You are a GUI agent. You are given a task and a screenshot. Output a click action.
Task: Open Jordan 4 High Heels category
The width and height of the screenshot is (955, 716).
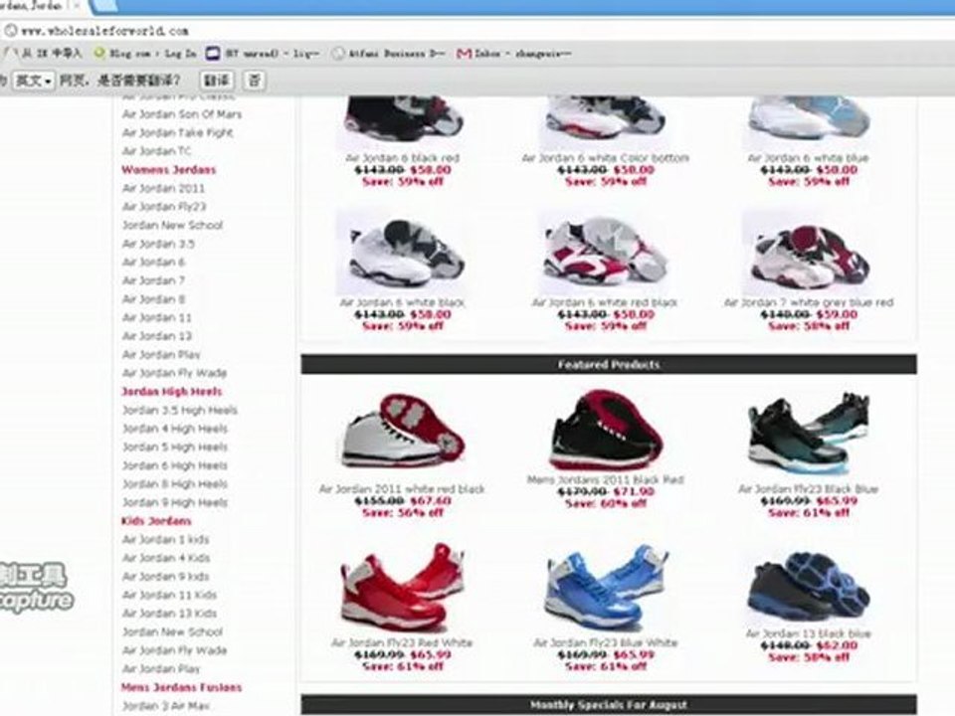(175, 429)
